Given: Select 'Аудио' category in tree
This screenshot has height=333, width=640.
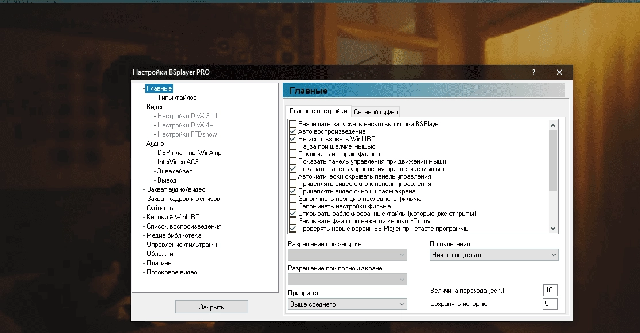Looking at the screenshot, I should [155, 144].
